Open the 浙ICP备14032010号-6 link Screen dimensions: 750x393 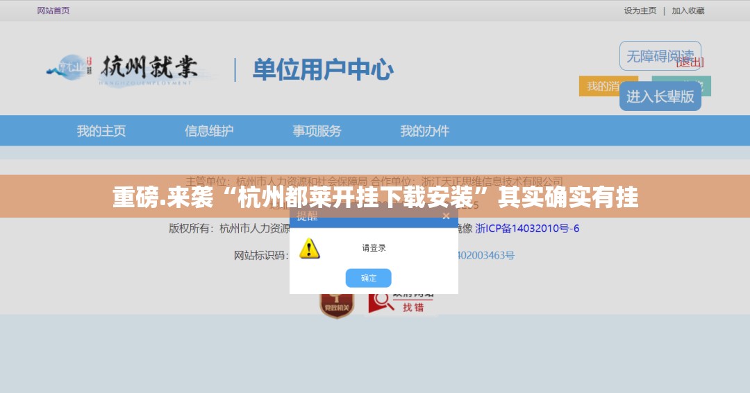[x=527, y=228]
